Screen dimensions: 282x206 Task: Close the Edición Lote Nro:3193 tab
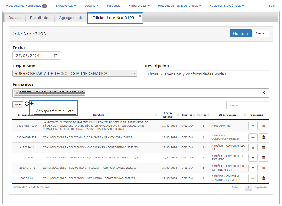(x=140, y=16)
